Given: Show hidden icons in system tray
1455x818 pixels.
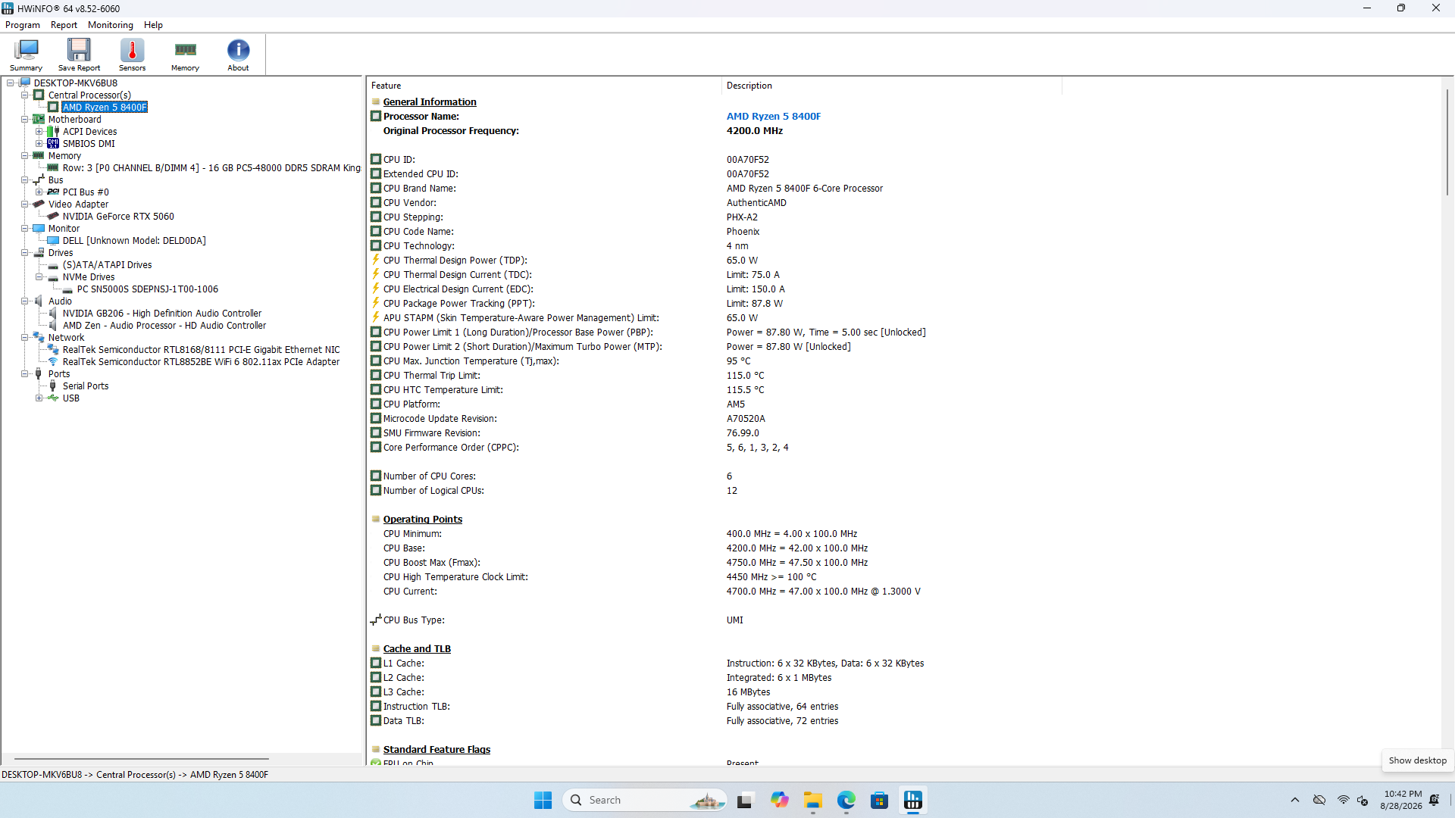Looking at the screenshot, I should tap(1295, 800).
